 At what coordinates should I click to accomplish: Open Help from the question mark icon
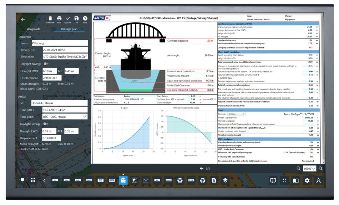point(85,19)
